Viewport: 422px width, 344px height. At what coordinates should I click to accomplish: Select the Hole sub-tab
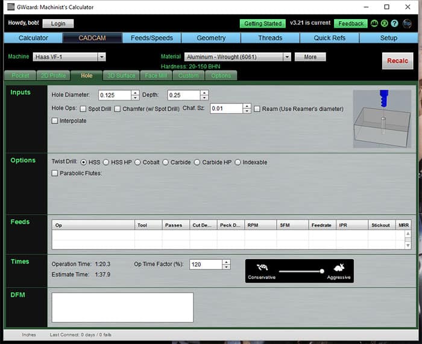coord(87,75)
